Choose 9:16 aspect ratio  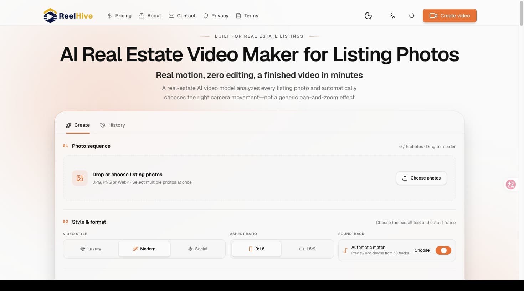[256, 249]
